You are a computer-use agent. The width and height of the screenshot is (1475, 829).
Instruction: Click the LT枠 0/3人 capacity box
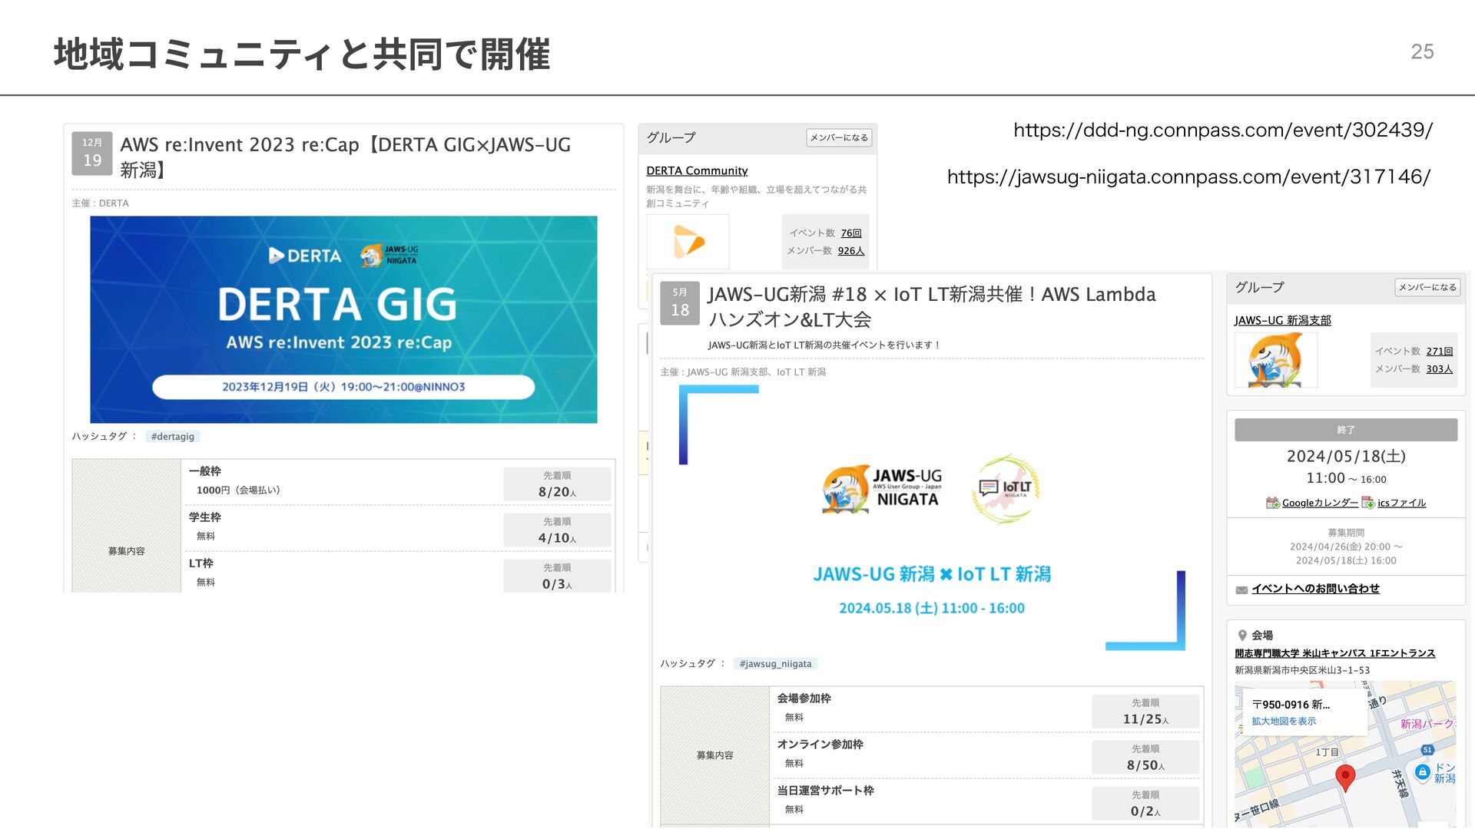pyautogui.click(x=557, y=576)
